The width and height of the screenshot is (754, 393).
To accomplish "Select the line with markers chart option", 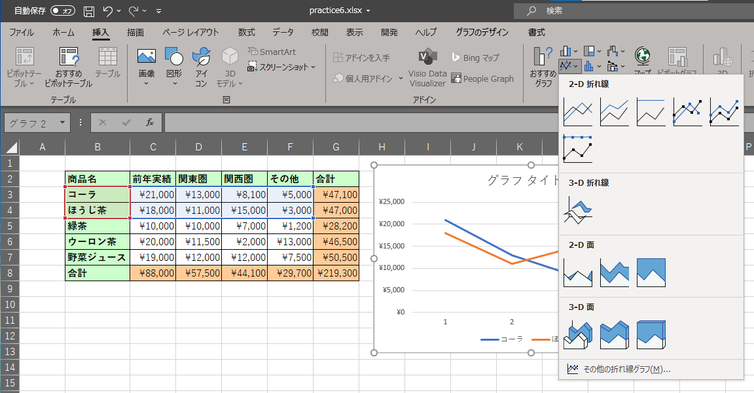I will pos(688,112).
